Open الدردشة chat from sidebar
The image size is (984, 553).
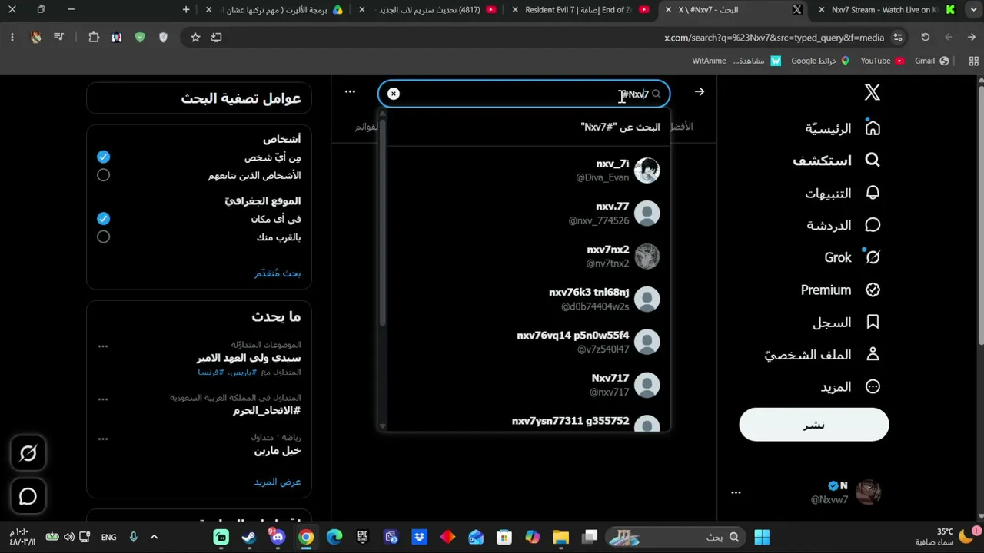click(x=843, y=225)
